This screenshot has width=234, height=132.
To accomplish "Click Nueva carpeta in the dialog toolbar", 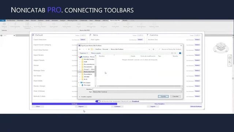I will (x=96, y=53).
